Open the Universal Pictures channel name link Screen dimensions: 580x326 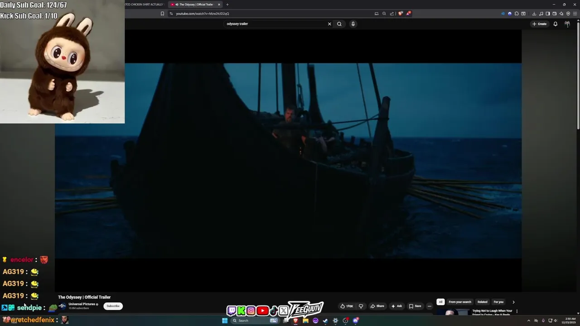(82, 304)
